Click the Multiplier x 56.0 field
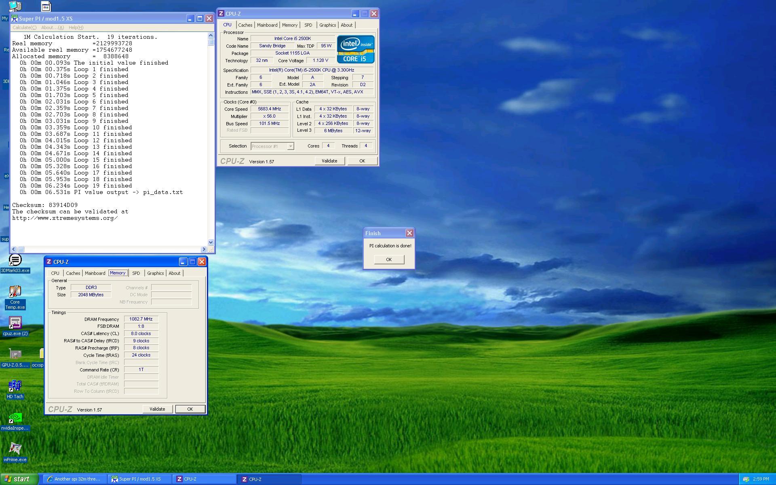Viewport: 776px width, 485px height. pyautogui.click(x=270, y=116)
